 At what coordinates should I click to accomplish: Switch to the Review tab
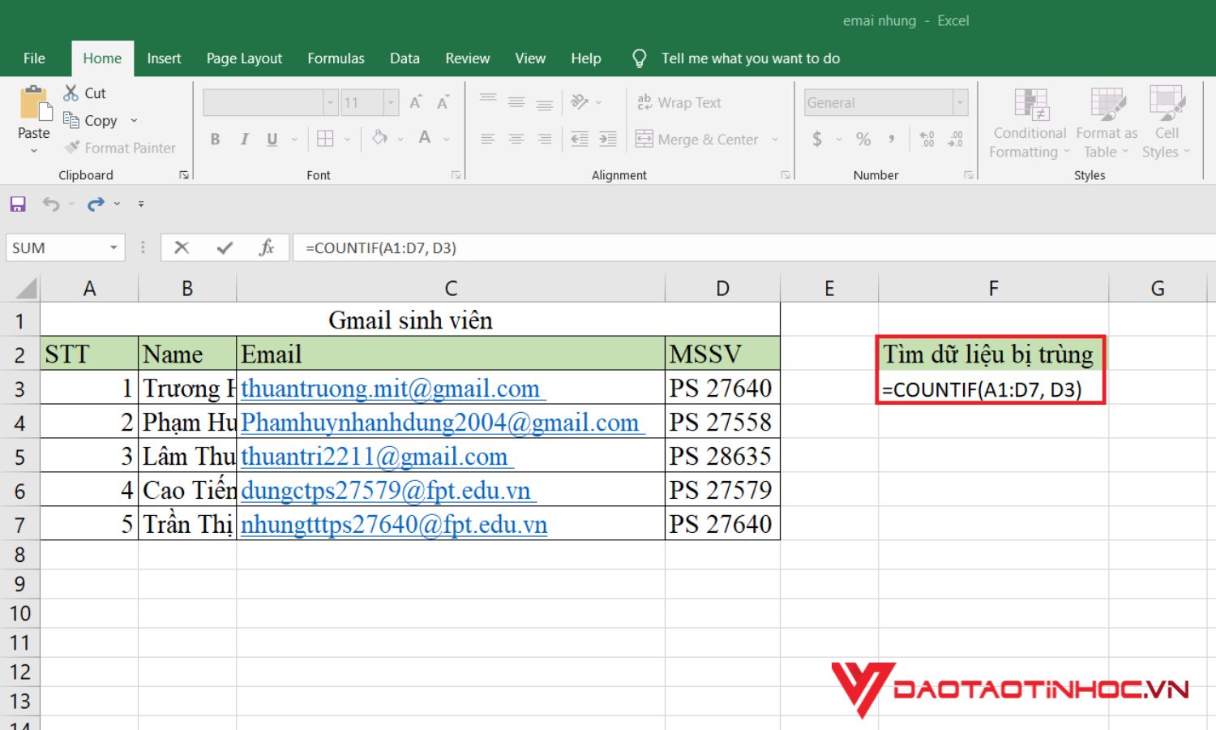pos(468,58)
